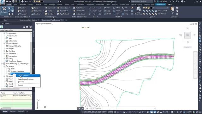Select the Scale tool
Image resolution: width=202 pixels, height=114 pixels.
click(x=116, y=14)
